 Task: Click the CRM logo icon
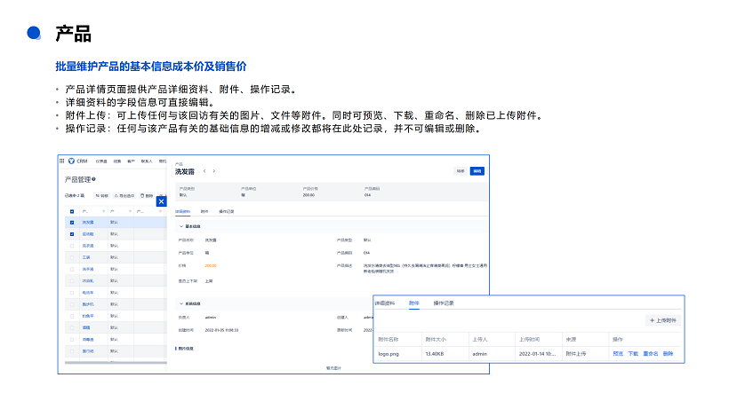[71, 161]
